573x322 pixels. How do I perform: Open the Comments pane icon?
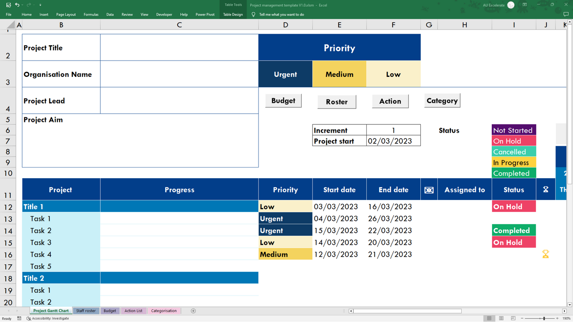pyautogui.click(x=566, y=14)
